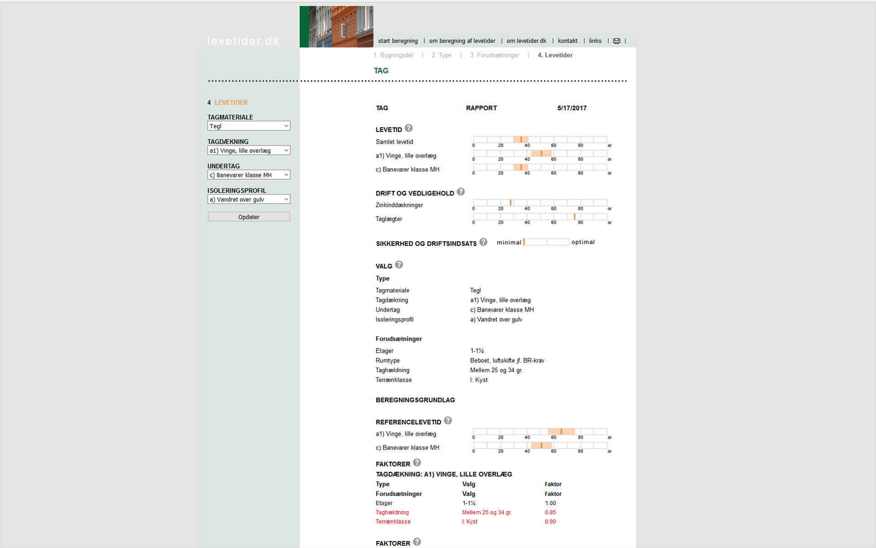Go to step 3. Forudsætninger

pos(495,55)
